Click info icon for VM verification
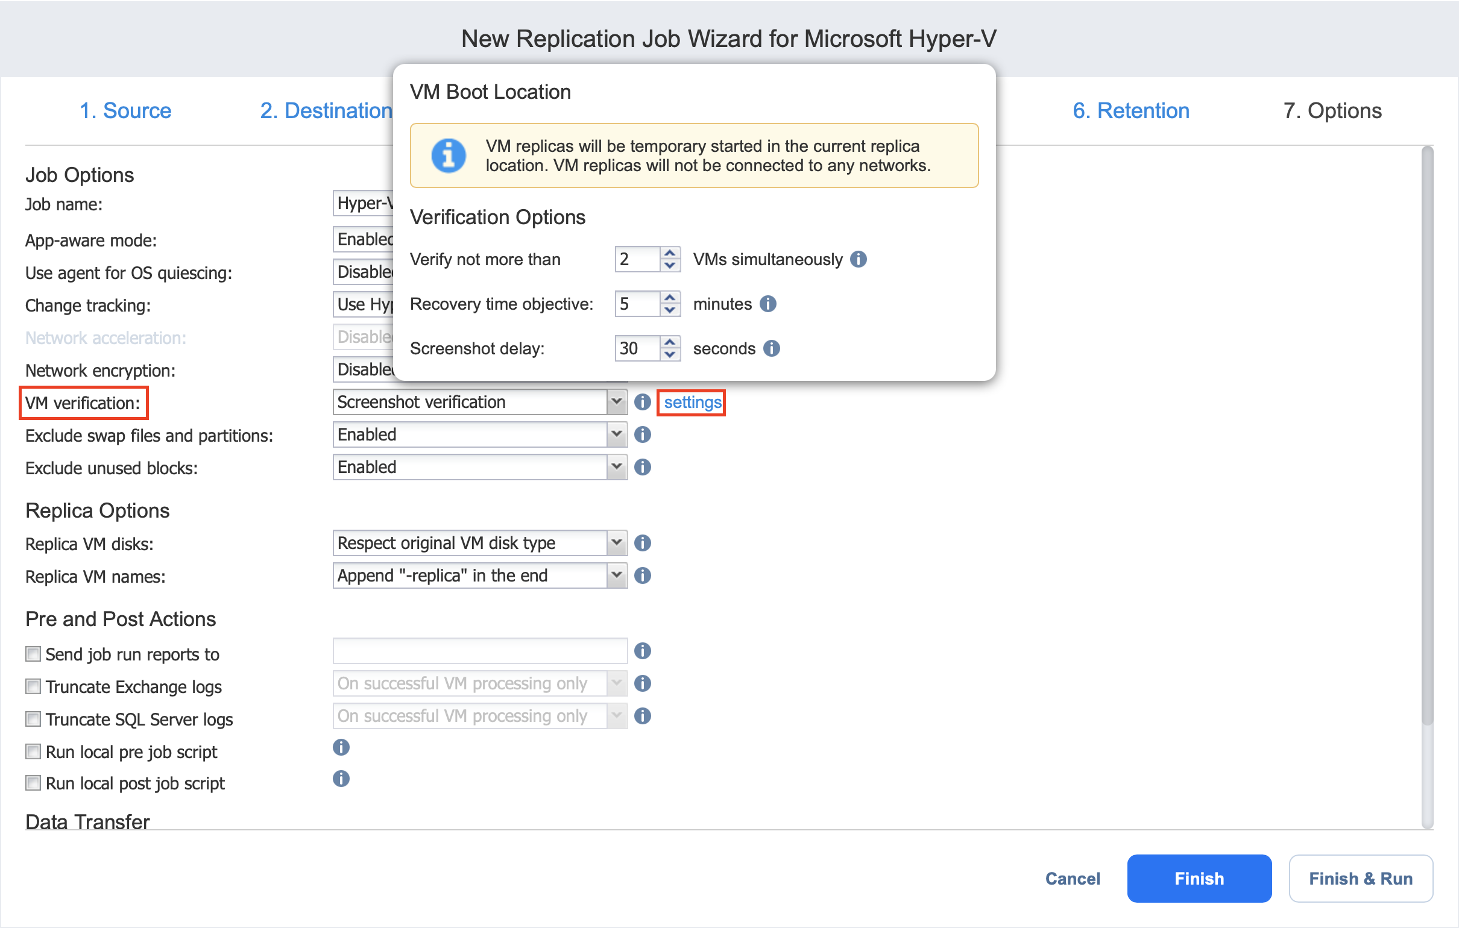This screenshot has height=928, width=1459. pyautogui.click(x=642, y=401)
